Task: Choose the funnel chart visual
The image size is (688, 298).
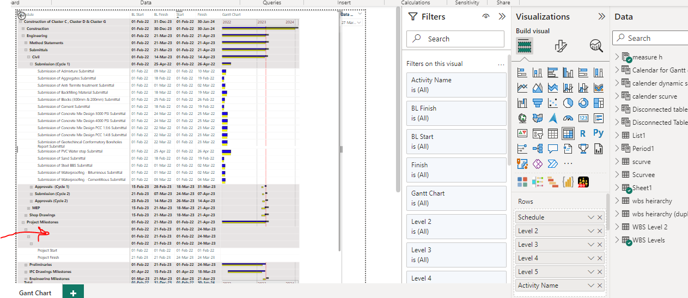Action: click(538, 103)
